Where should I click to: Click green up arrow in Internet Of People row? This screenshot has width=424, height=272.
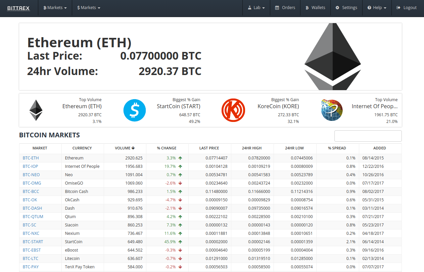[x=180, y=166]
